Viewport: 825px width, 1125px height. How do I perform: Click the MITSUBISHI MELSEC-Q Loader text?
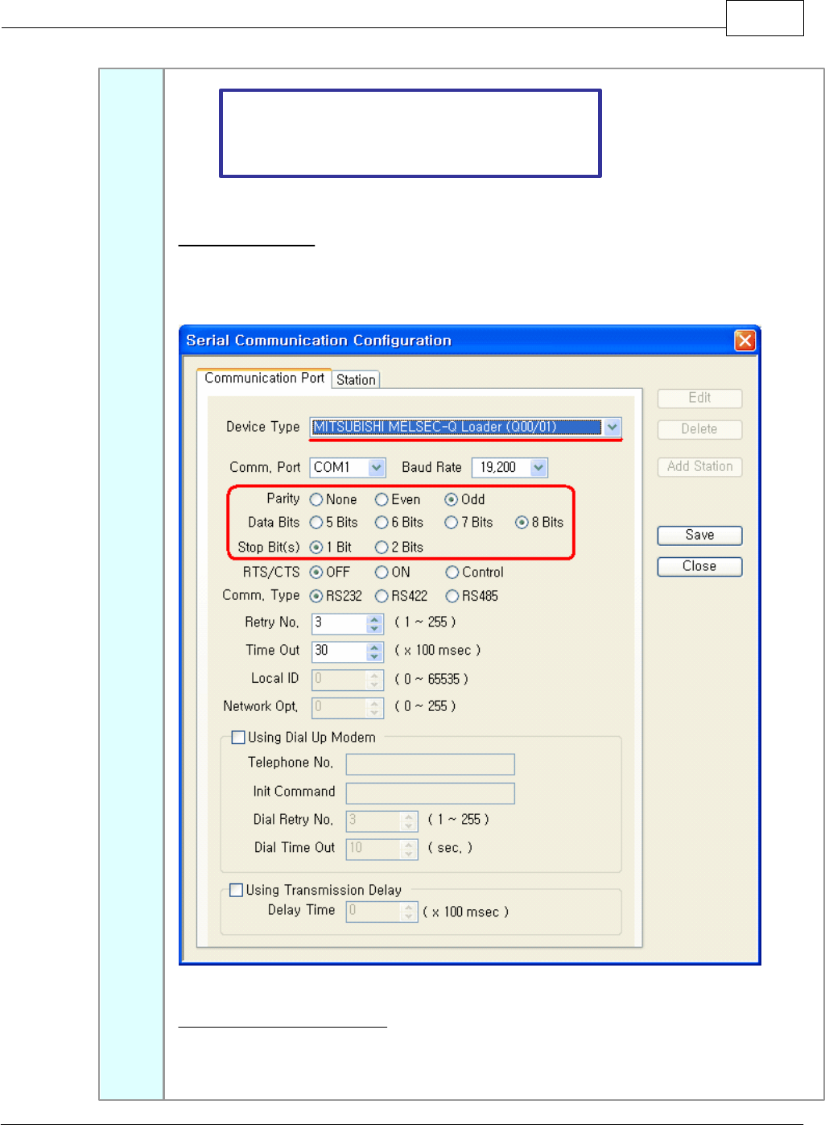click(435, 427)
